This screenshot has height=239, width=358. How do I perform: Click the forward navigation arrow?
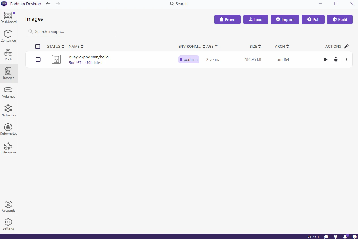[x=58, y=4]
